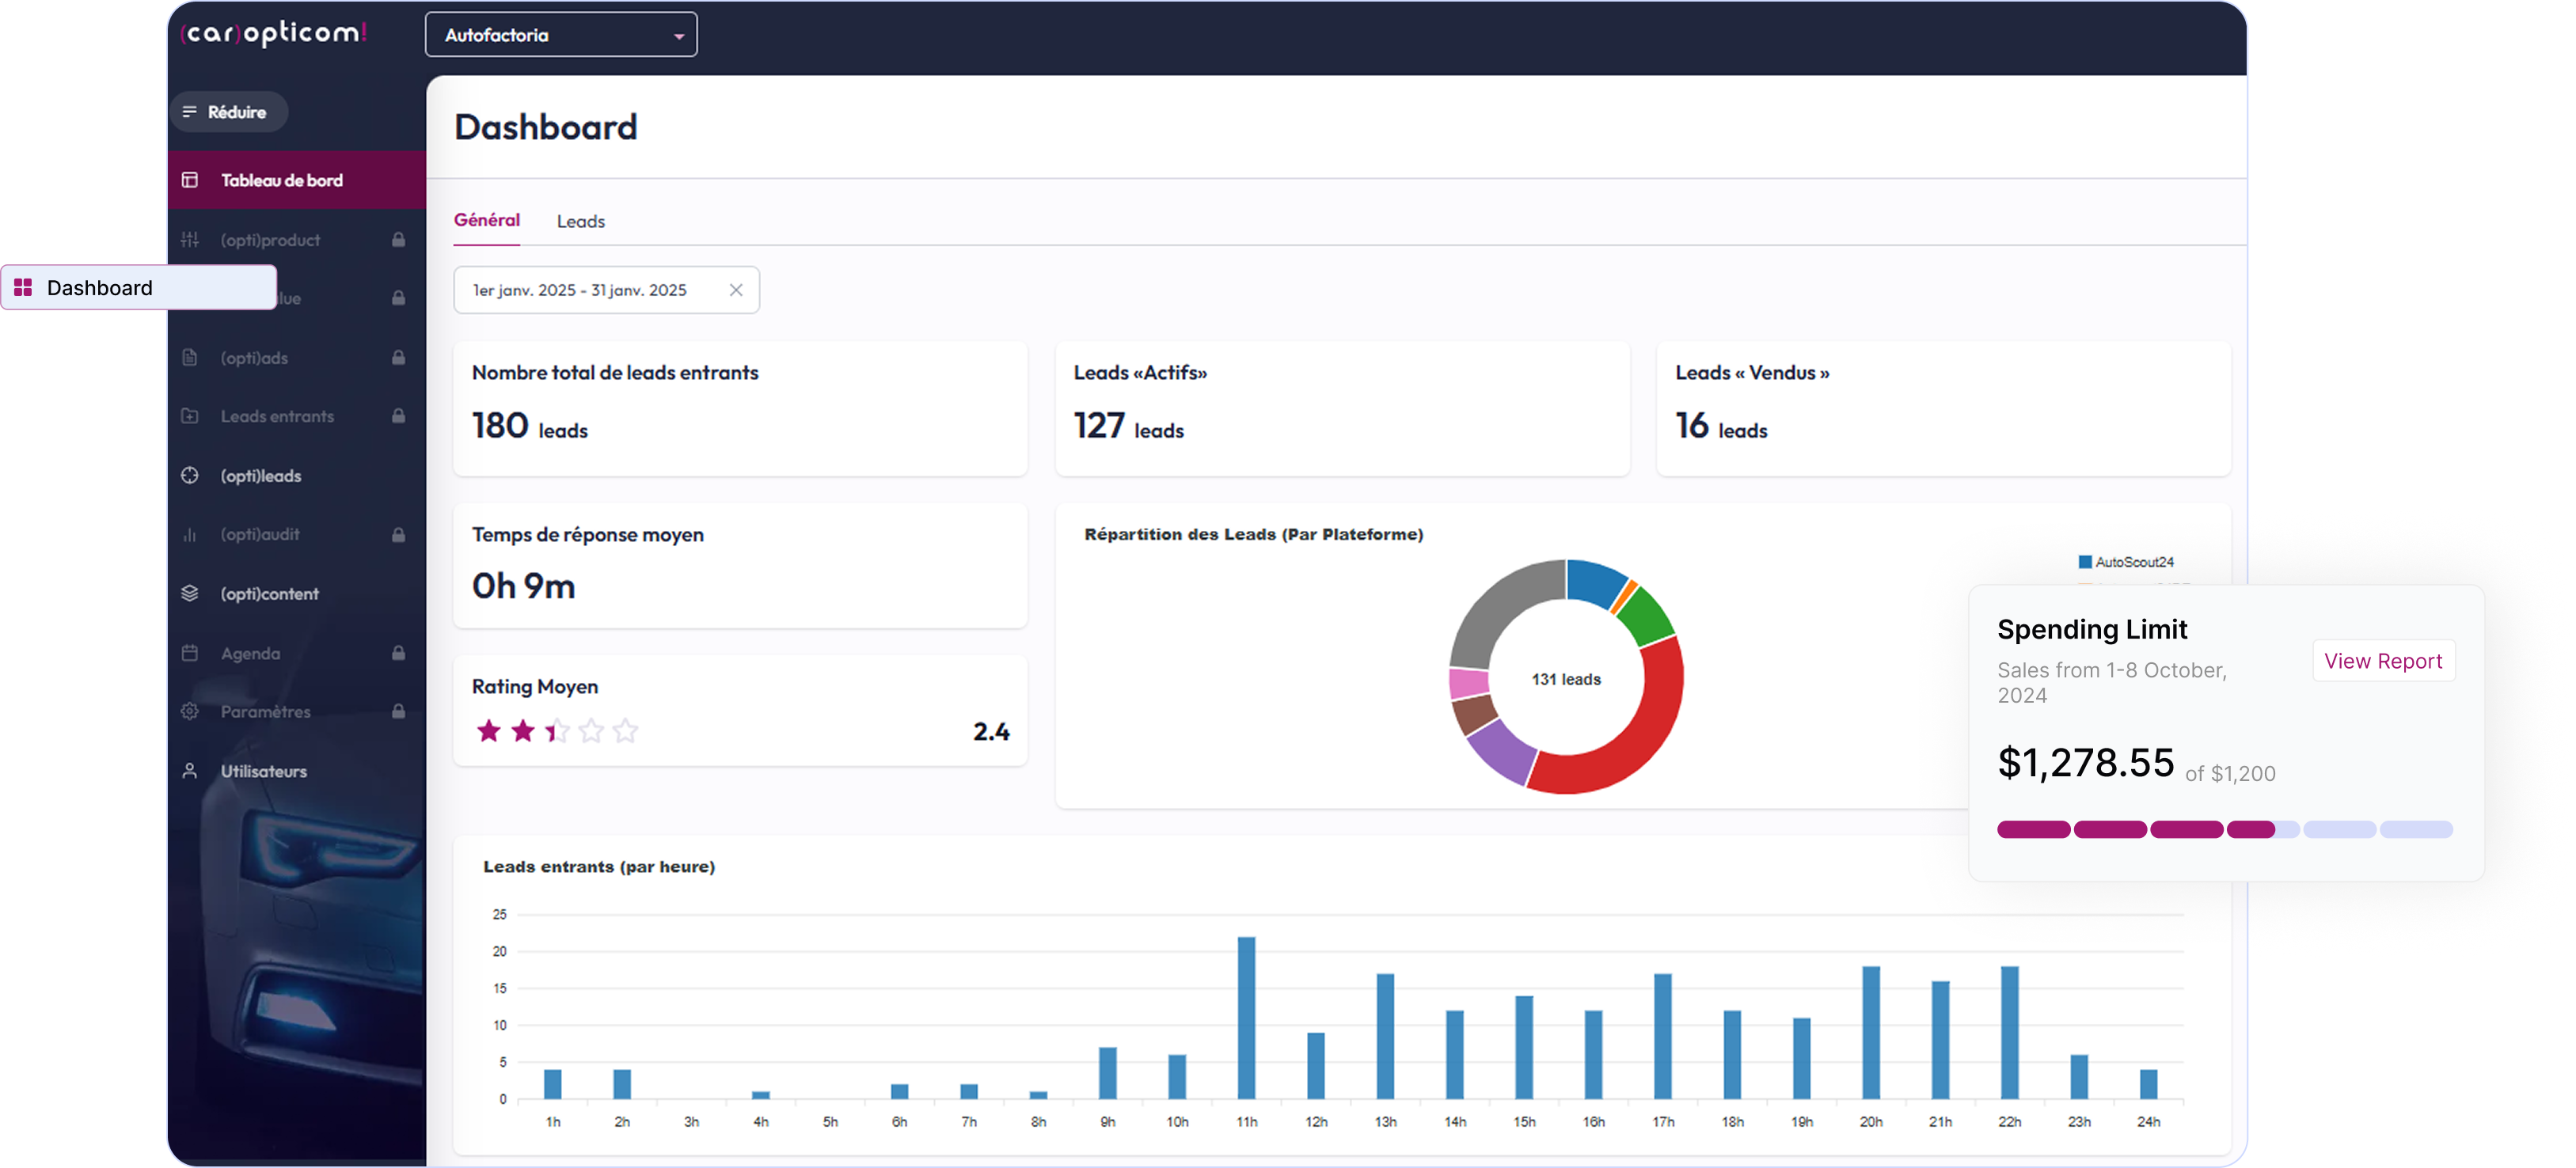Toggle the lock on (opti)audit
This screenshot has width=2576, height=1168.
click(399, 534)
